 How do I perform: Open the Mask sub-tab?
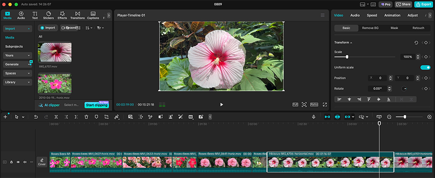click(x=394, y=28)
